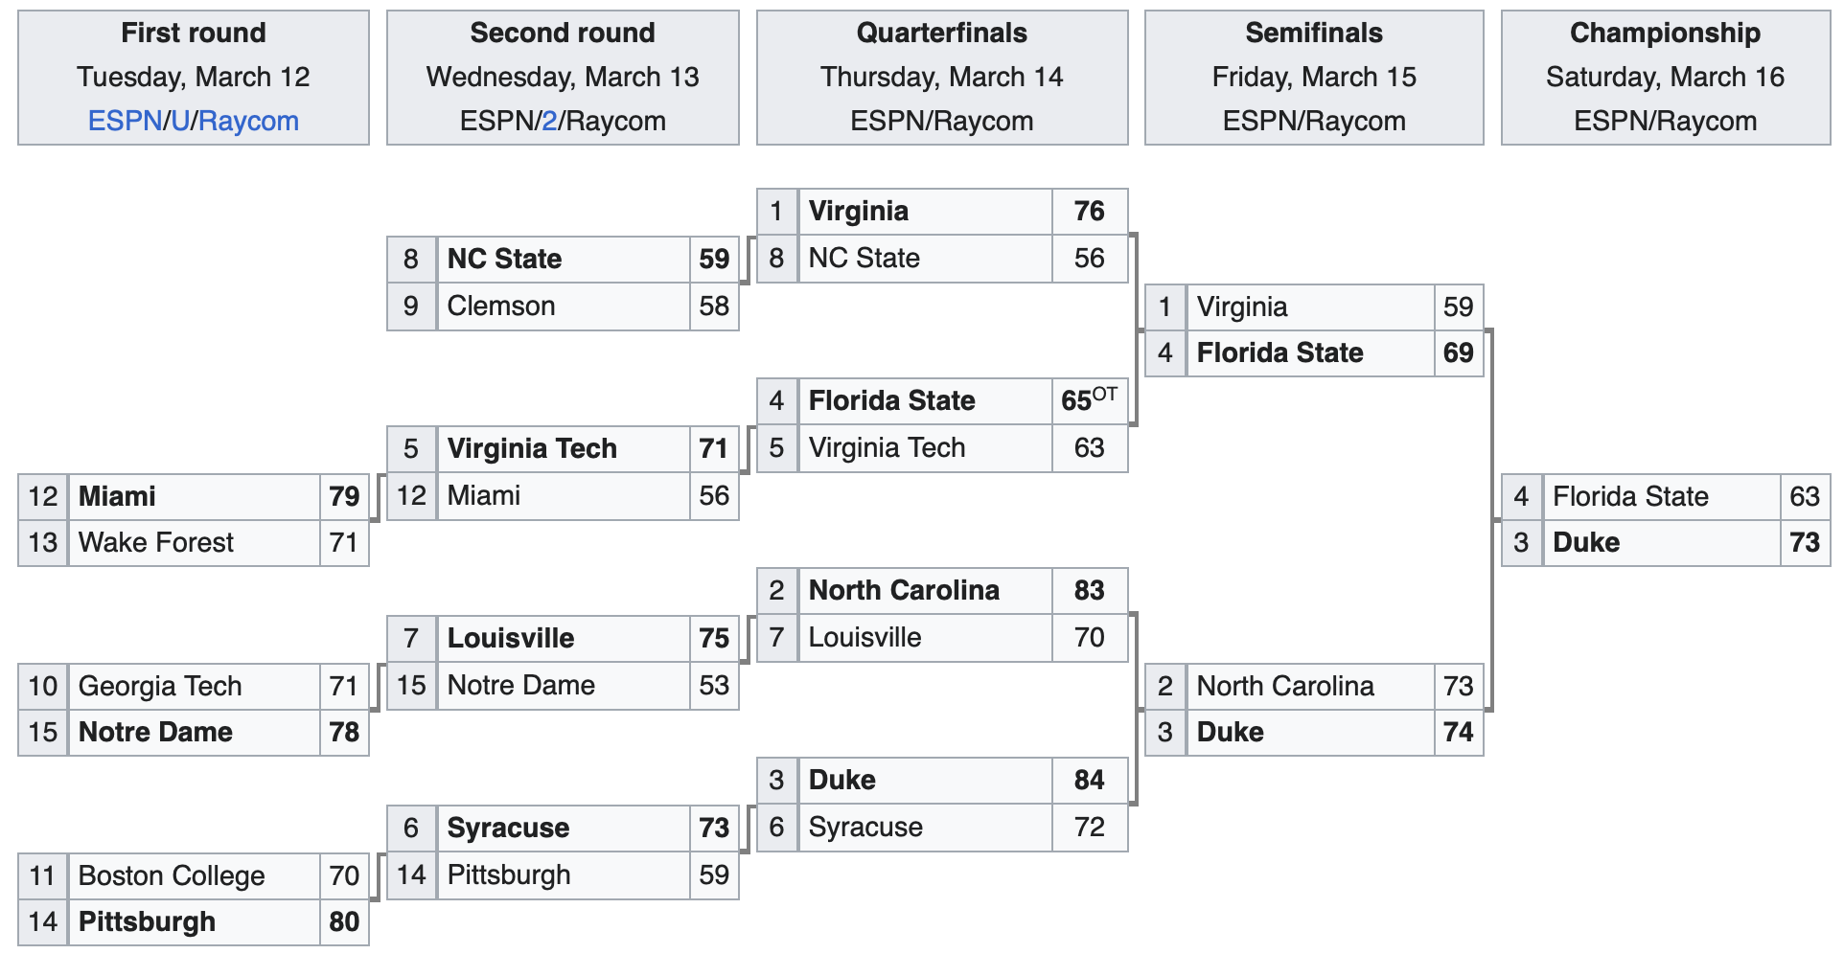The width and height of the screenshot is (1844, 954).
Task: Select the Quarterfinals header cell
Action: point(942,78)
